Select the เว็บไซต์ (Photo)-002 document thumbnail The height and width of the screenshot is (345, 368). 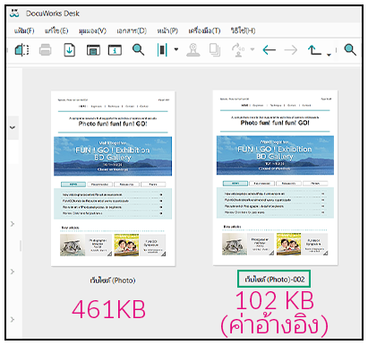click(x=275, y=177)
